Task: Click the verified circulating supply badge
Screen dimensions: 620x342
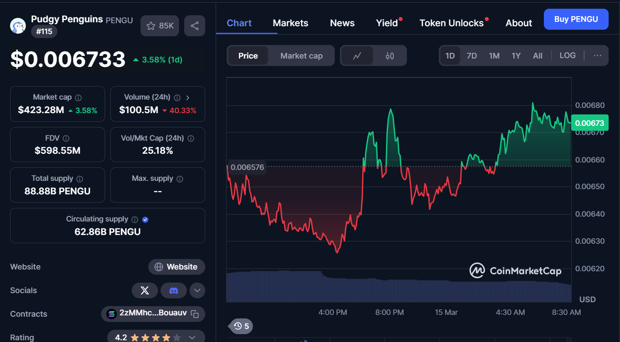Action: pyautogui.click(x=145, y=219)
